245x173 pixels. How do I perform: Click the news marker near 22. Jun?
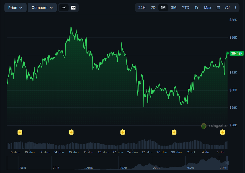[x=123, y=132]
